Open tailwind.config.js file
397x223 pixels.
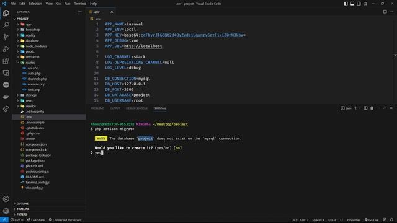coord(48,182)
